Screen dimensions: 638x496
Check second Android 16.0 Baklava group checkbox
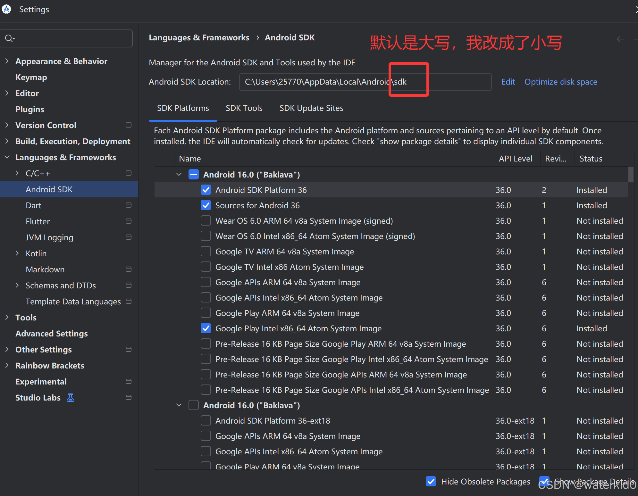pos(194,405)
